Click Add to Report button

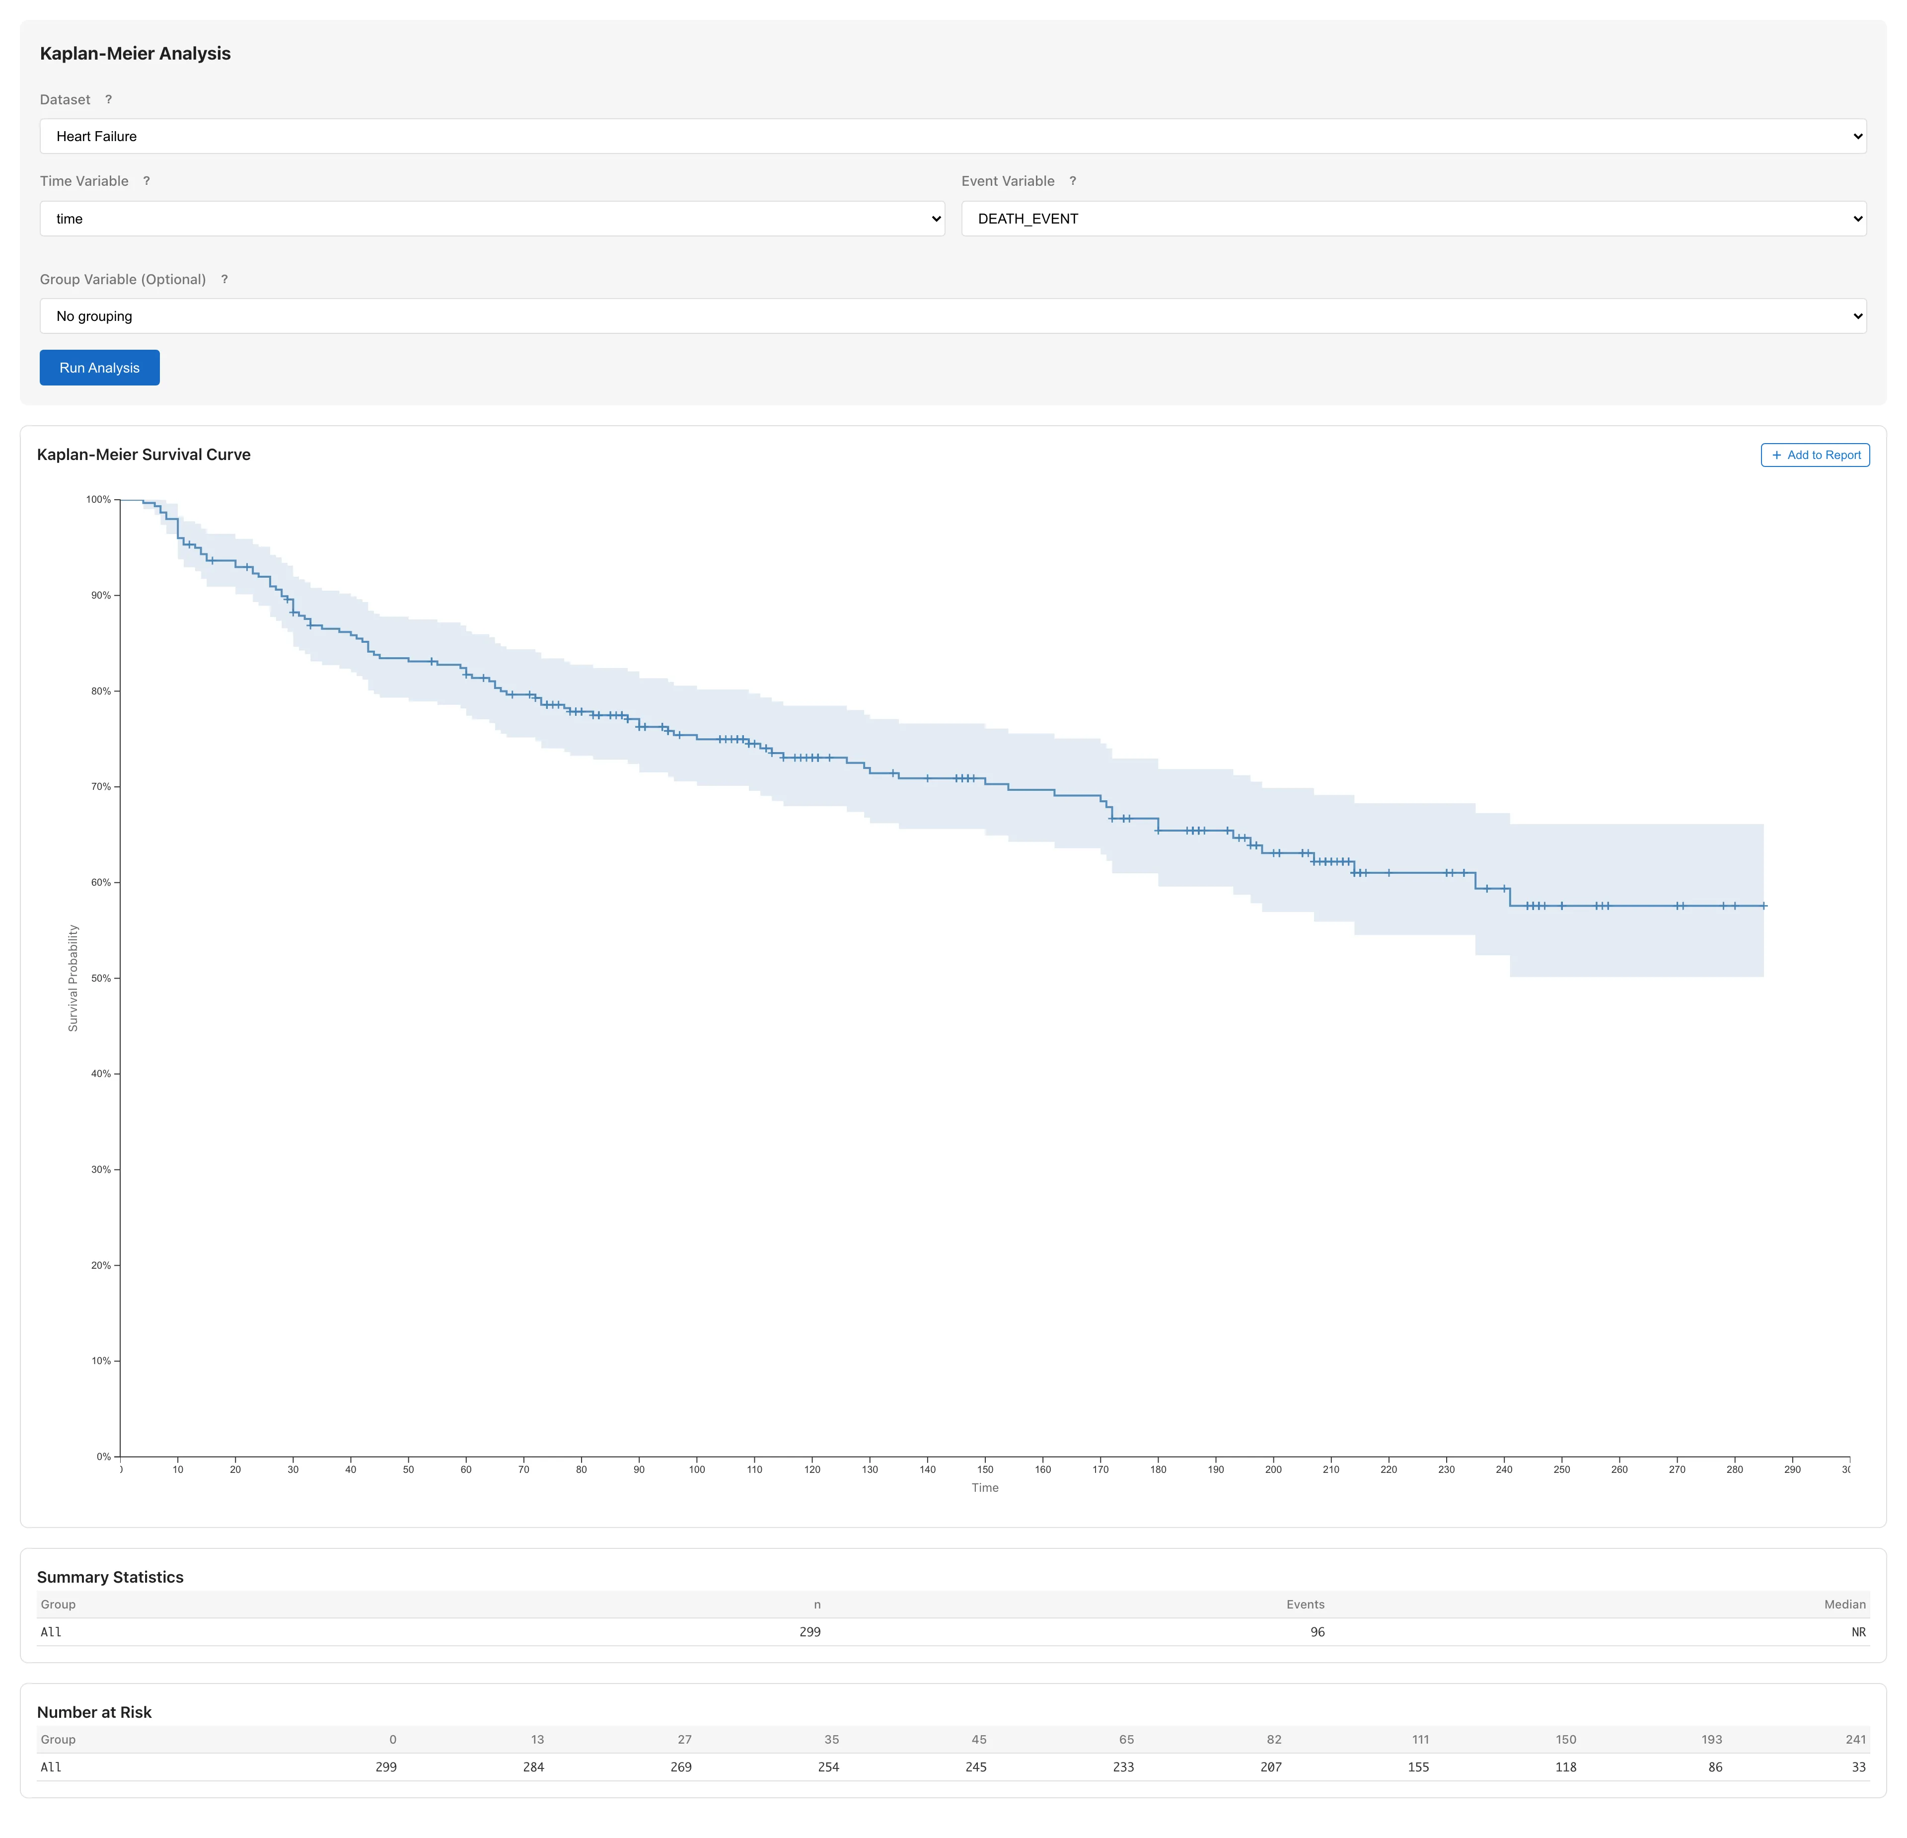coord(1815,455)
